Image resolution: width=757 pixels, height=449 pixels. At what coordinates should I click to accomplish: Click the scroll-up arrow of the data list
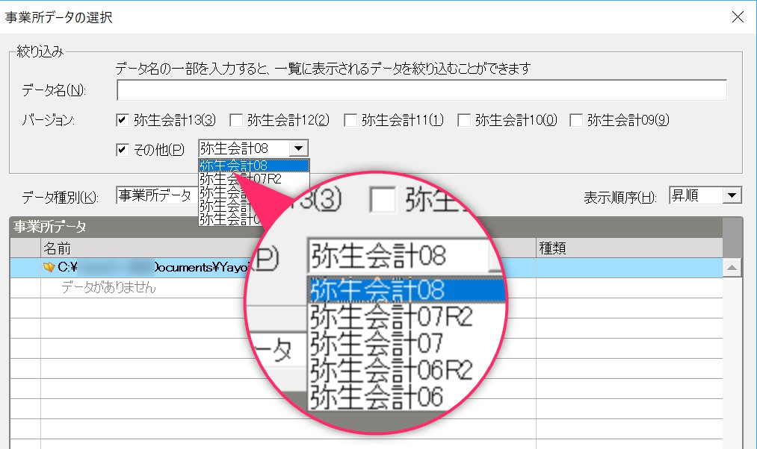[x=732, y=267]
